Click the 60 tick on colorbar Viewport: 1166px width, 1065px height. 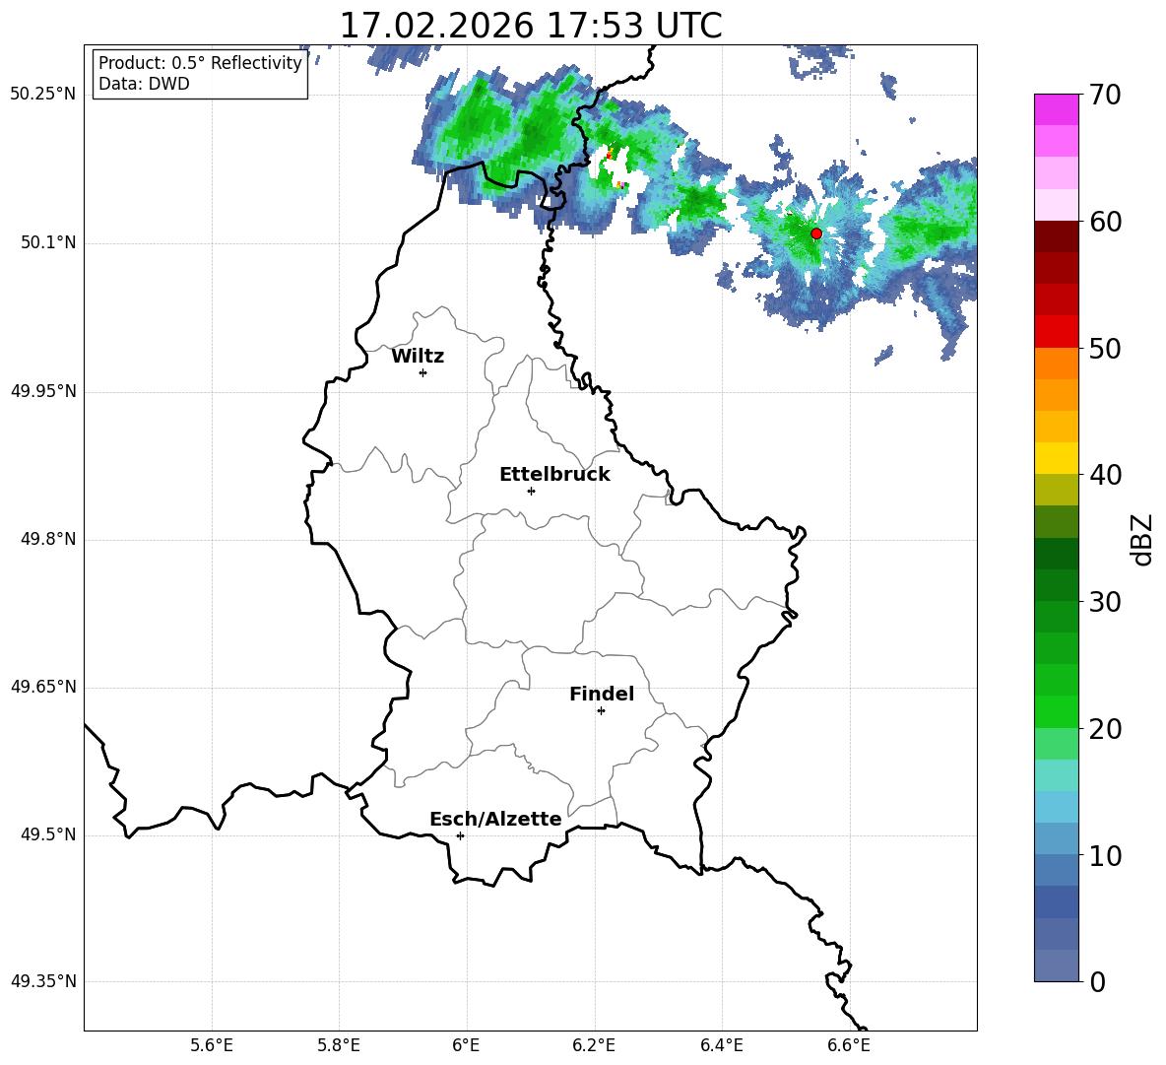1105,222
